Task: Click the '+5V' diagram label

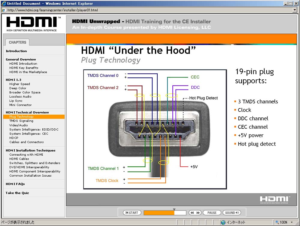Action: [194, 167]
